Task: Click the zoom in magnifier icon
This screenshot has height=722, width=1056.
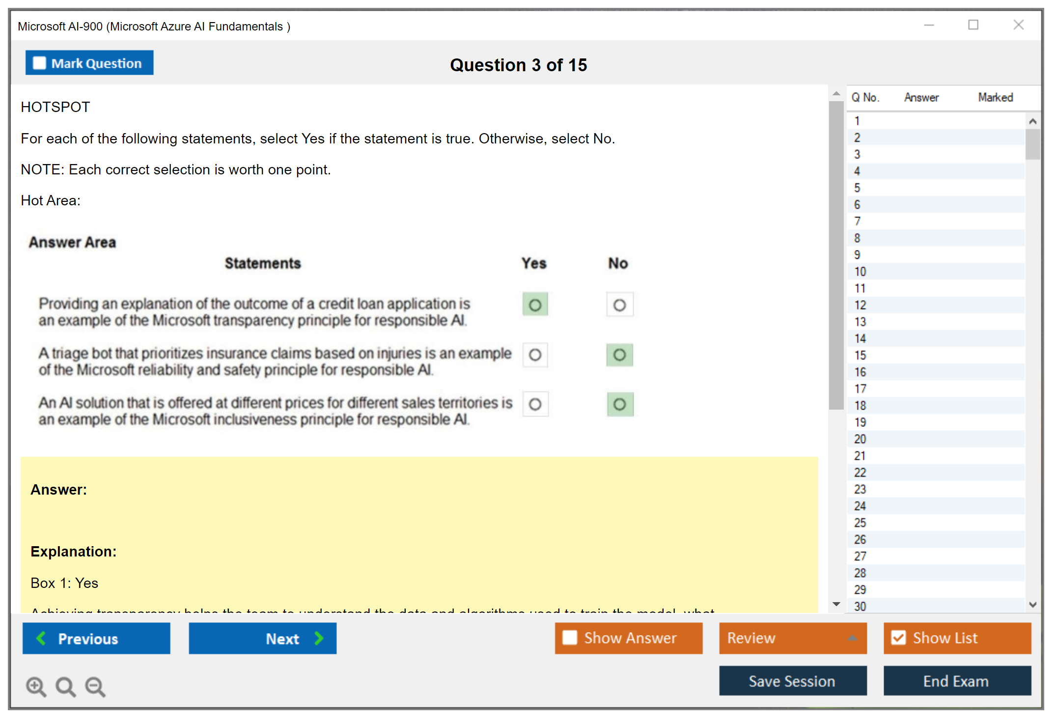Action: point(36,686)
